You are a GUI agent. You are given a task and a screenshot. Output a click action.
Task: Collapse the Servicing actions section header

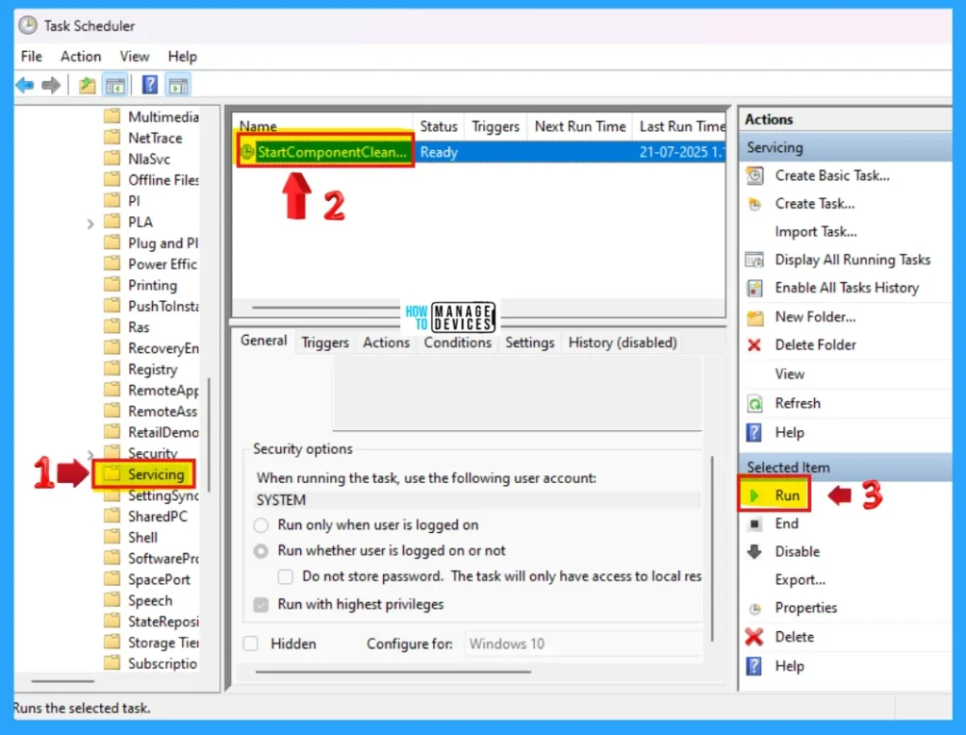[844, 147]
